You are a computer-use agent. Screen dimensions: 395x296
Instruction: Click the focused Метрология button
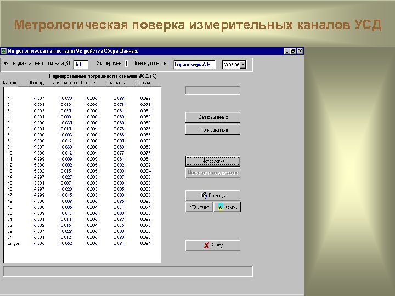click(213, 161)
